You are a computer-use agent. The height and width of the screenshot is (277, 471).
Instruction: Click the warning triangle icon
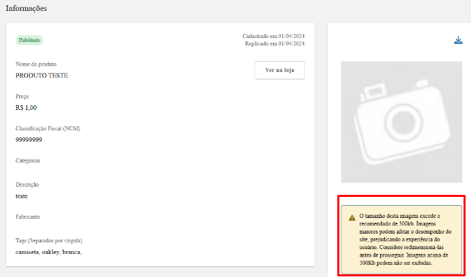click(352, 218)
